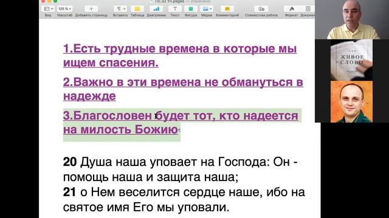Click the word 'надежде'

(89, 96)
